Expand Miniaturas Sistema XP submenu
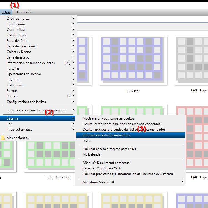 pyautogui.click(x=130, y=182)
